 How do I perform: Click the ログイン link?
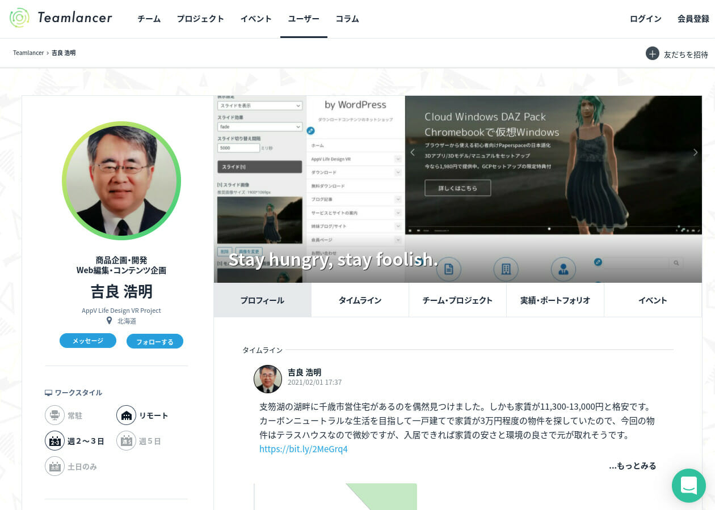coord(646,19)
